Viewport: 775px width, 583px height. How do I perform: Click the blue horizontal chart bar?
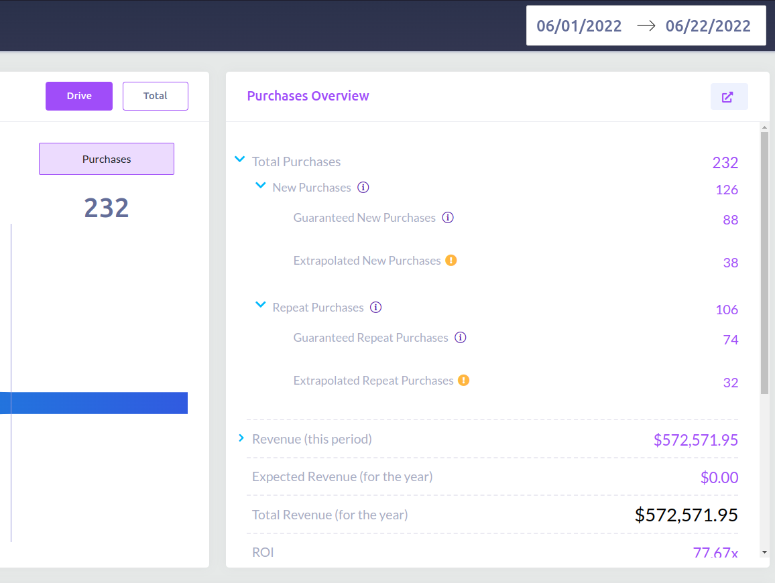tap(99, 403)
